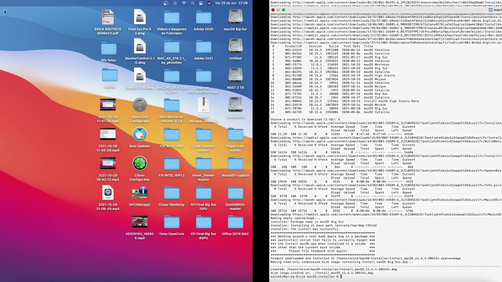This screenshot has width=502, height=282.
Task: Open Mini-Monterey-Patcher-0.1.0 folder
Action: point(171,105)
